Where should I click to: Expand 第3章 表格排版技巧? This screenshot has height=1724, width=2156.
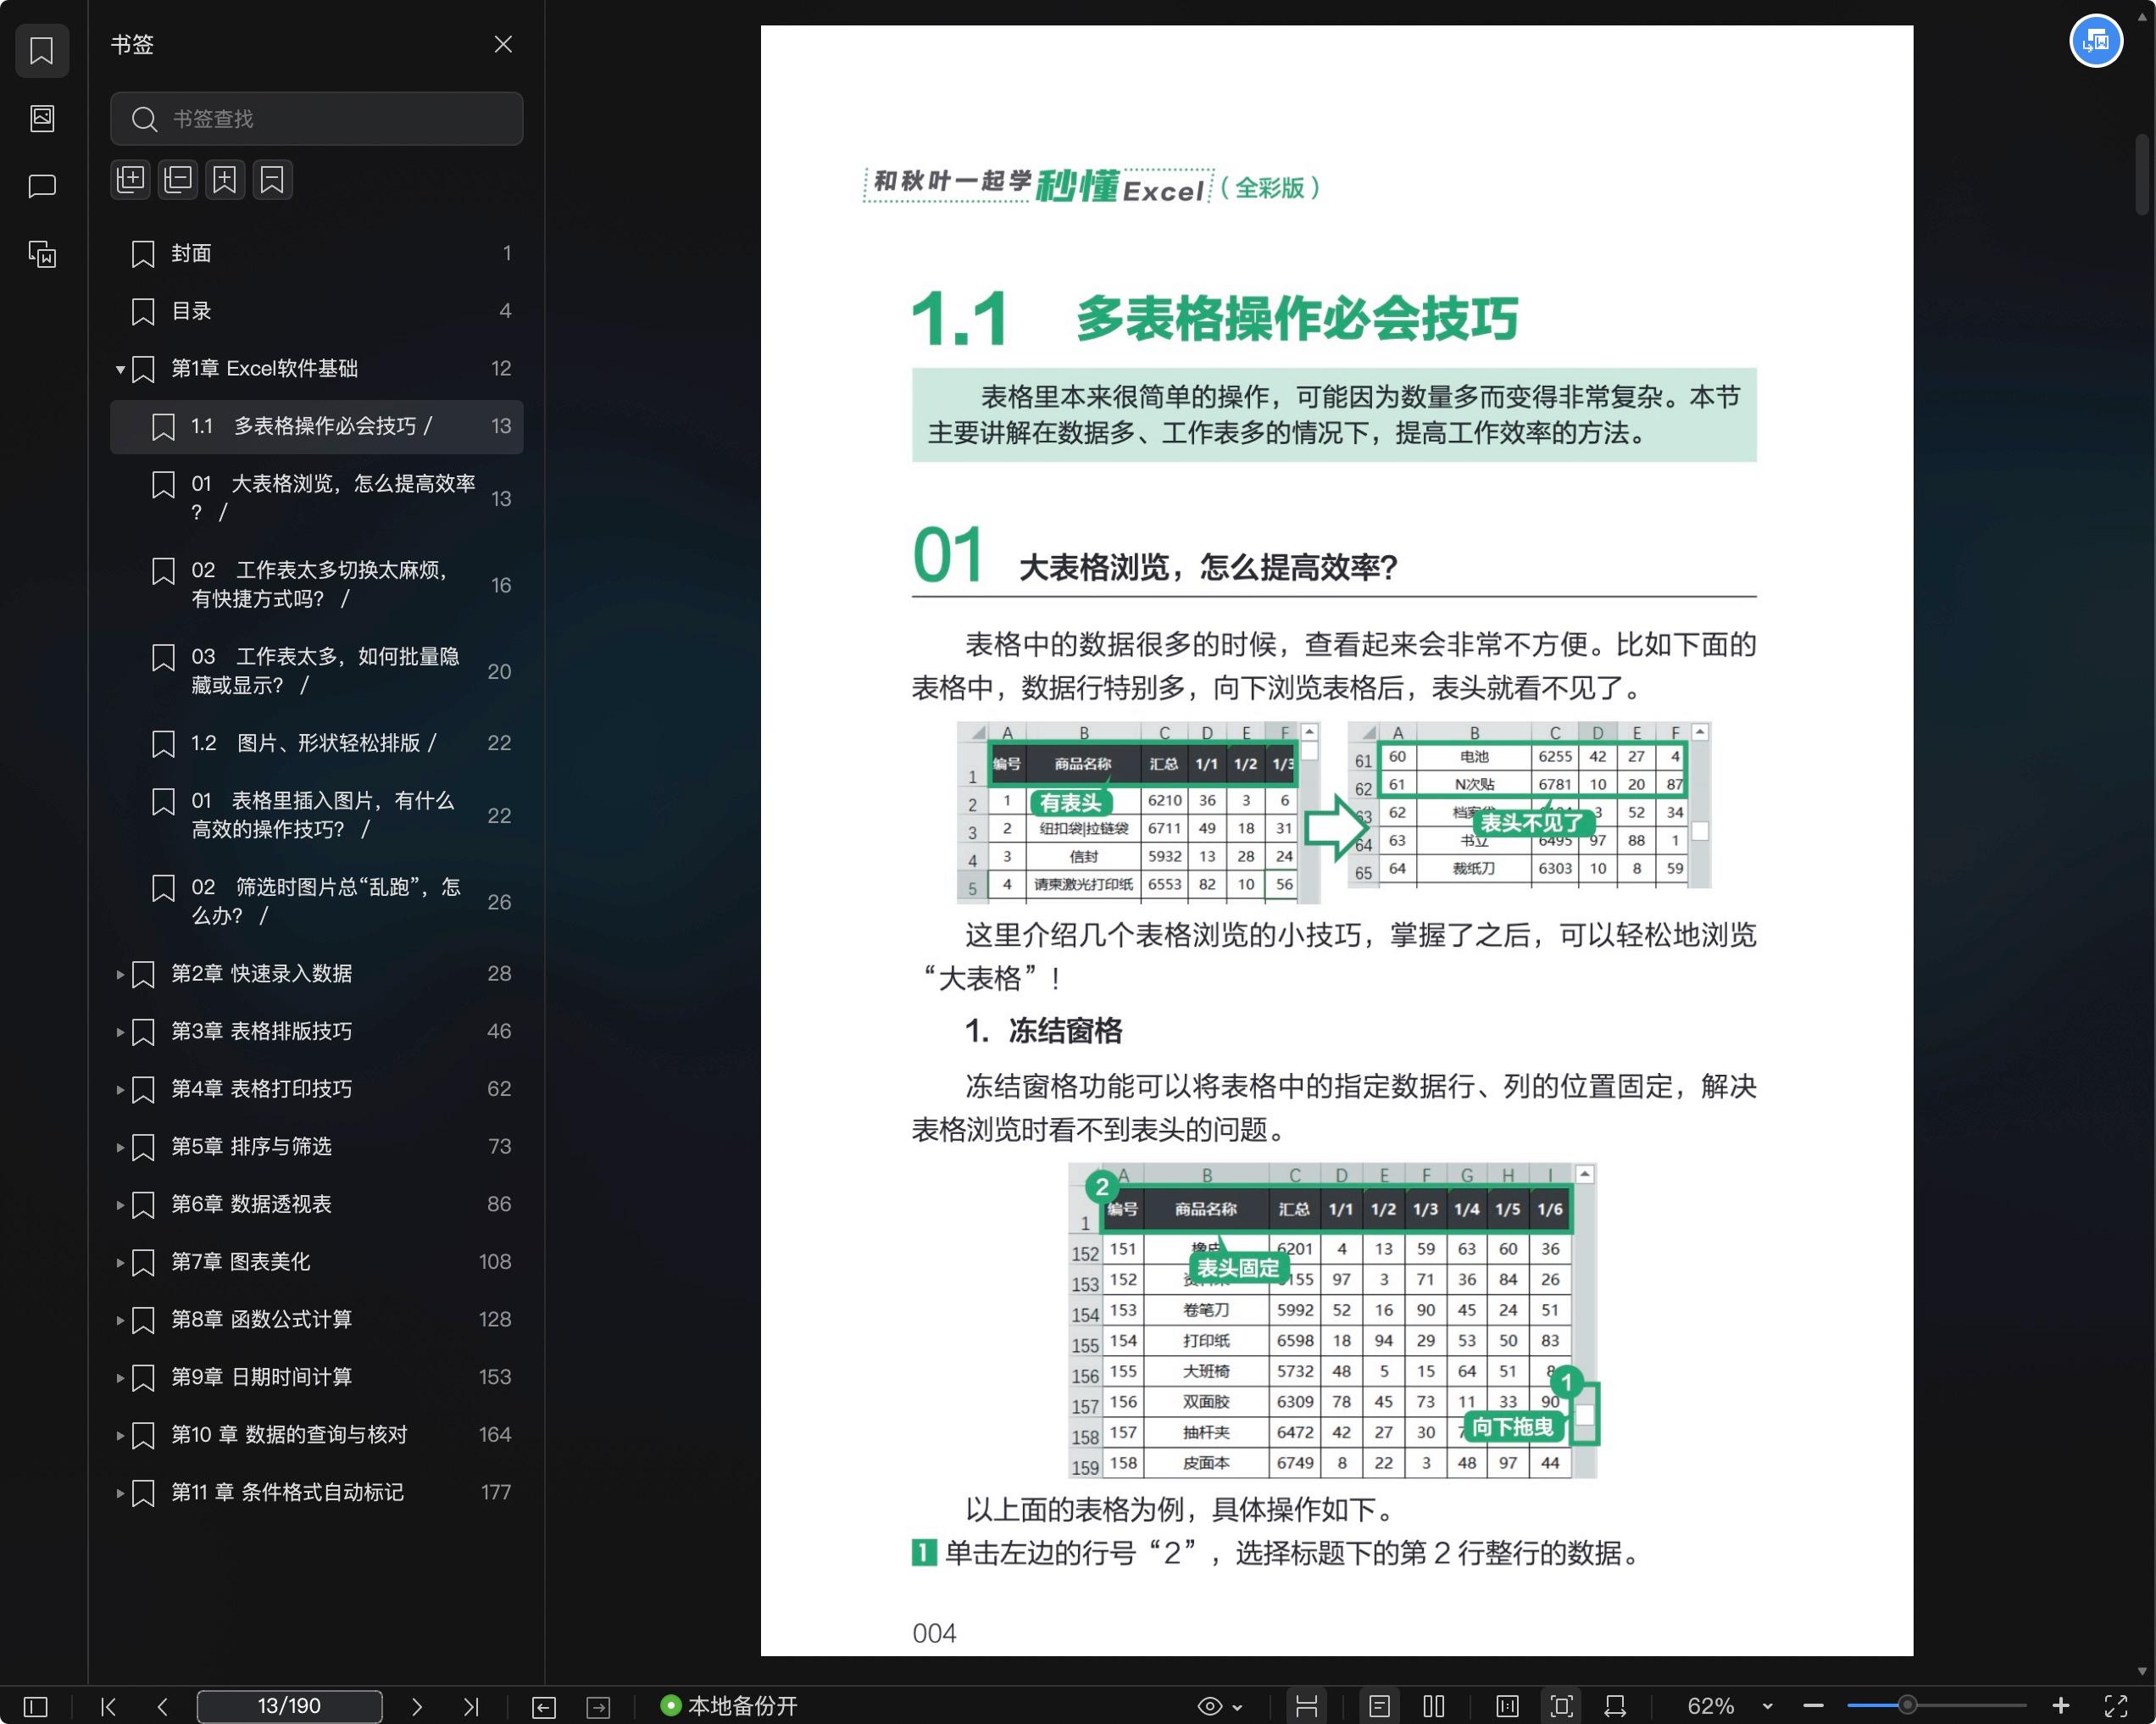click(120, 1031)
